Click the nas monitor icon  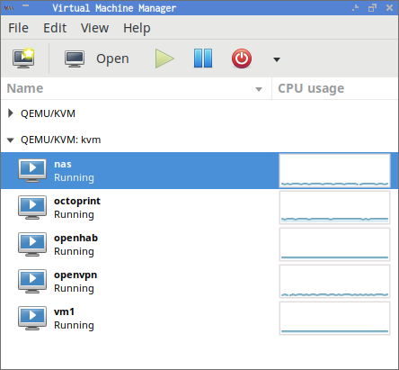point(32,171)
